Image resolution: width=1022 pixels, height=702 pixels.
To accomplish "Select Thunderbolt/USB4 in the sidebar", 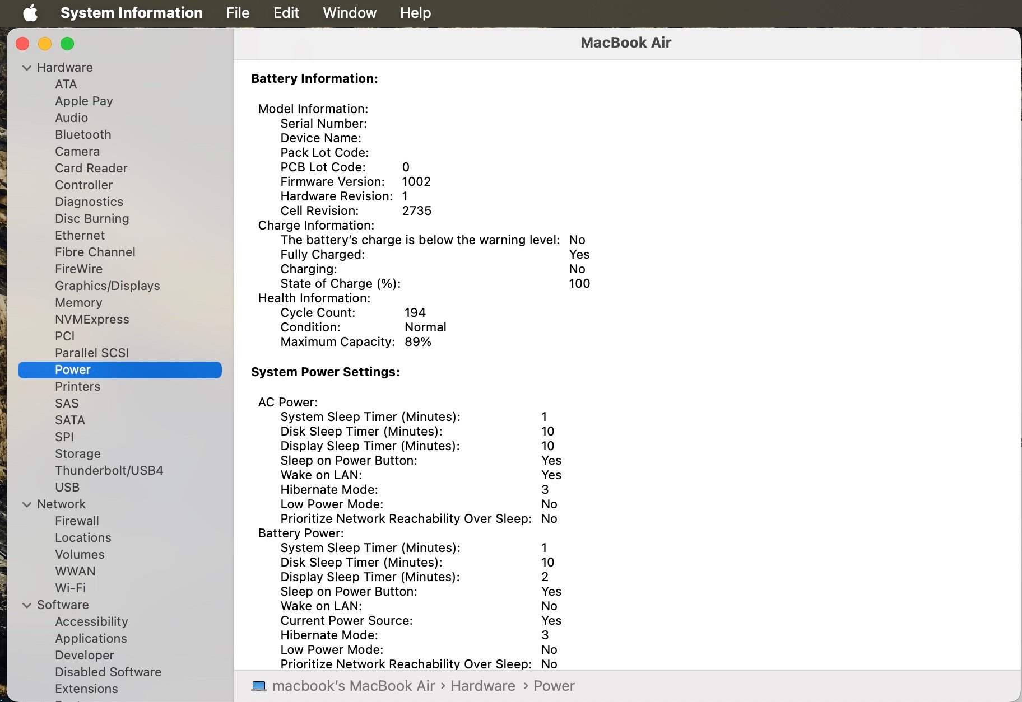I will [109, 471].
